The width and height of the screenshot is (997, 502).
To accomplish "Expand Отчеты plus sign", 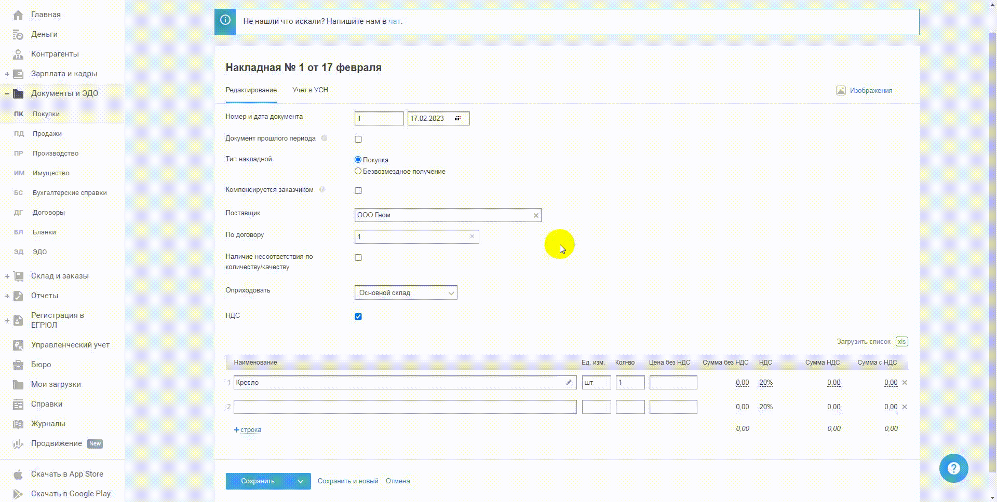I will (7, 296).
